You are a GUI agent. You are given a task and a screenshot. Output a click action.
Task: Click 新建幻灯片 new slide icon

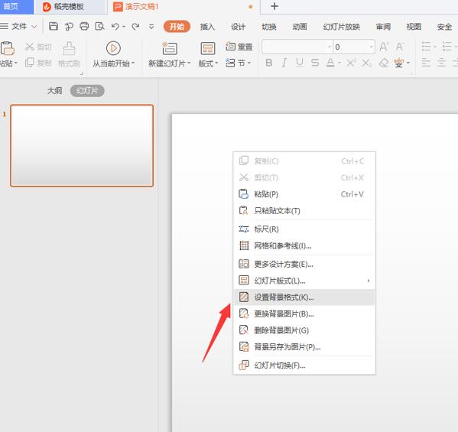coord(170,48)
